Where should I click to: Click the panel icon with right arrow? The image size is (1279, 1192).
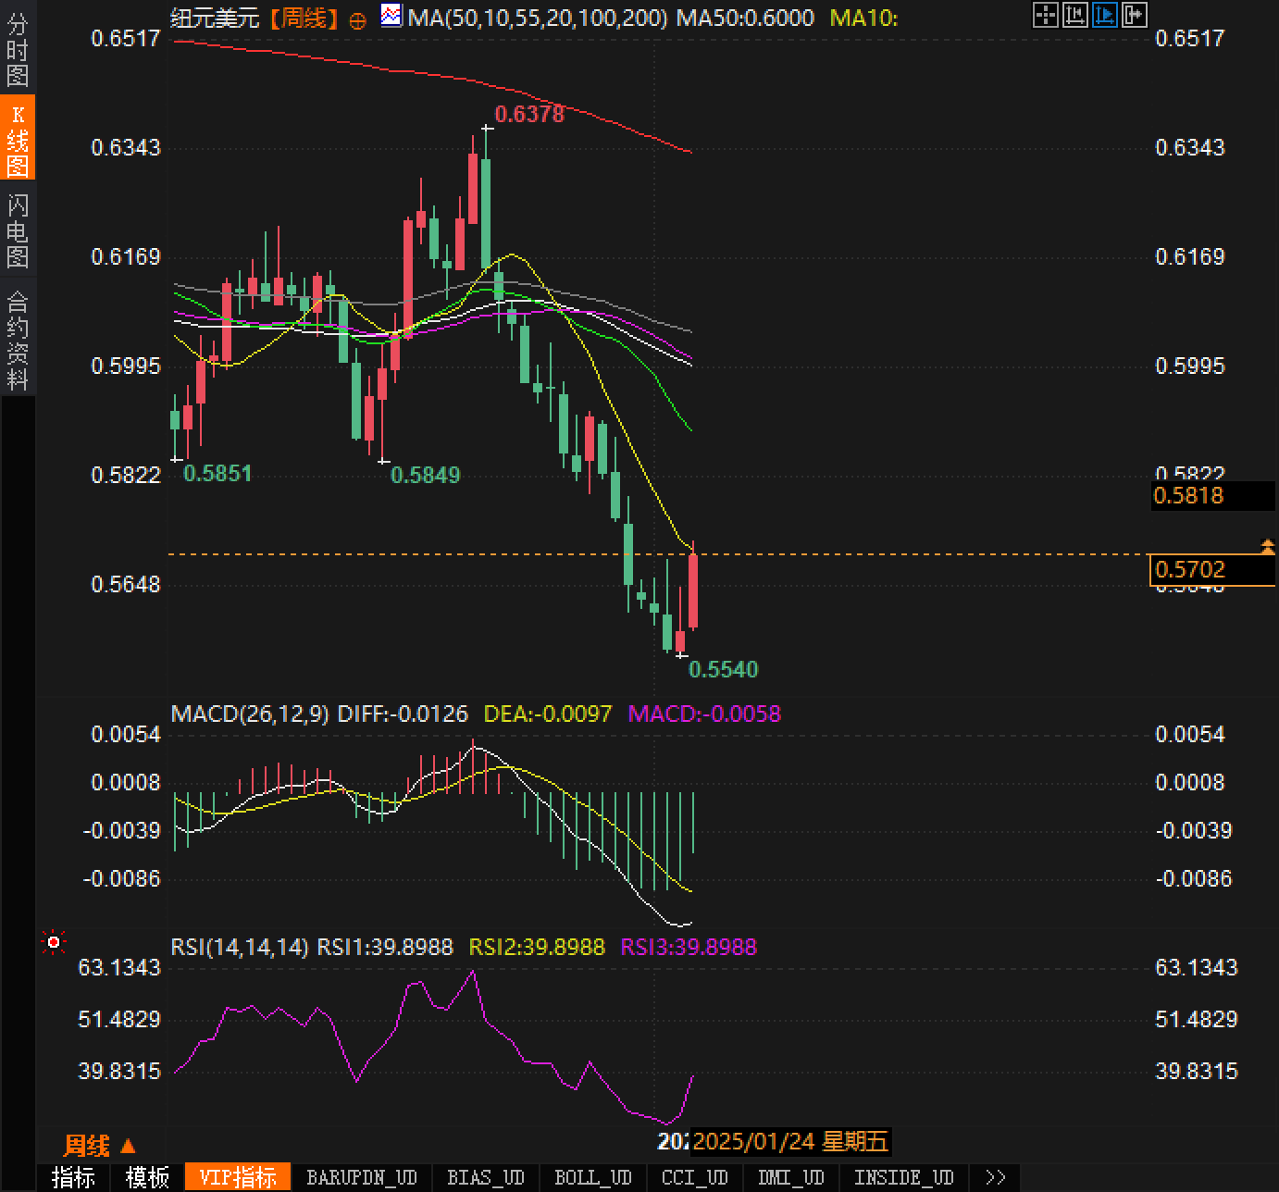pyautogui.click(x=1134, y=15)
